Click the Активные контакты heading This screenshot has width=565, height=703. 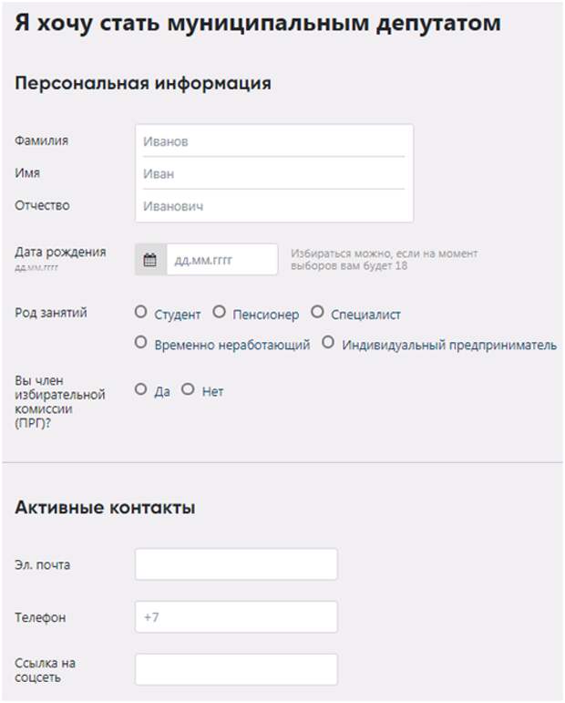(105, 508)
